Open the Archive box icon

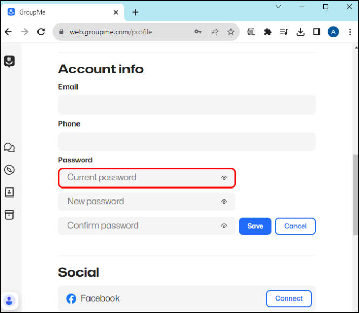point(9,215)
